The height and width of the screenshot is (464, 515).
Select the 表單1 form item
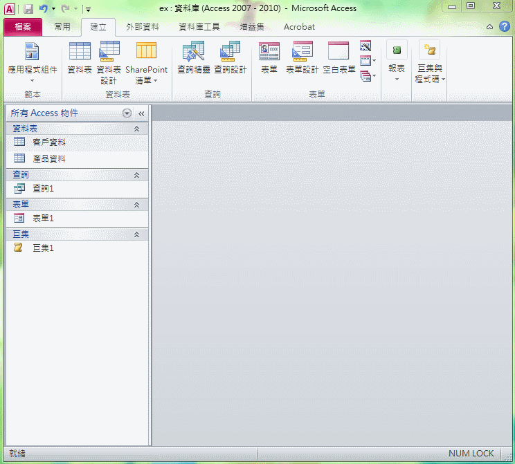pyautogui.click(x=78, y=219)
